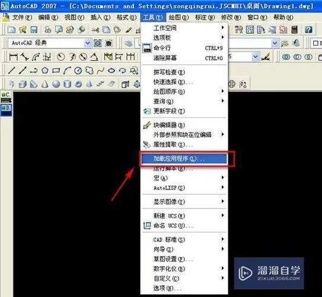
Task: Open the 编辑 menu
Action: point(48,17)
